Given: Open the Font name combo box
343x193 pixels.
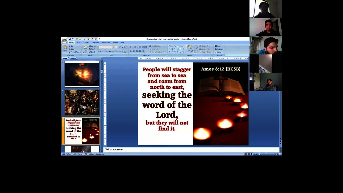Looking at the screenshot, I should (x=105, y=47).
